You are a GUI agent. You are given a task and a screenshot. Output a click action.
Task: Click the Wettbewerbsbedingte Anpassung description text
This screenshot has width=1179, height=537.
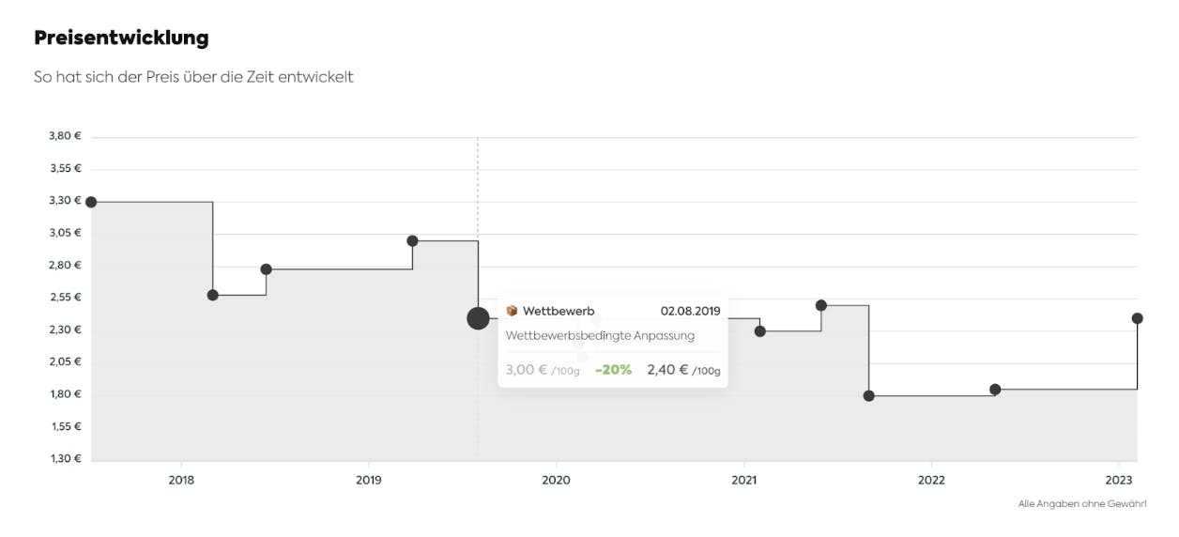click(600, 335)
